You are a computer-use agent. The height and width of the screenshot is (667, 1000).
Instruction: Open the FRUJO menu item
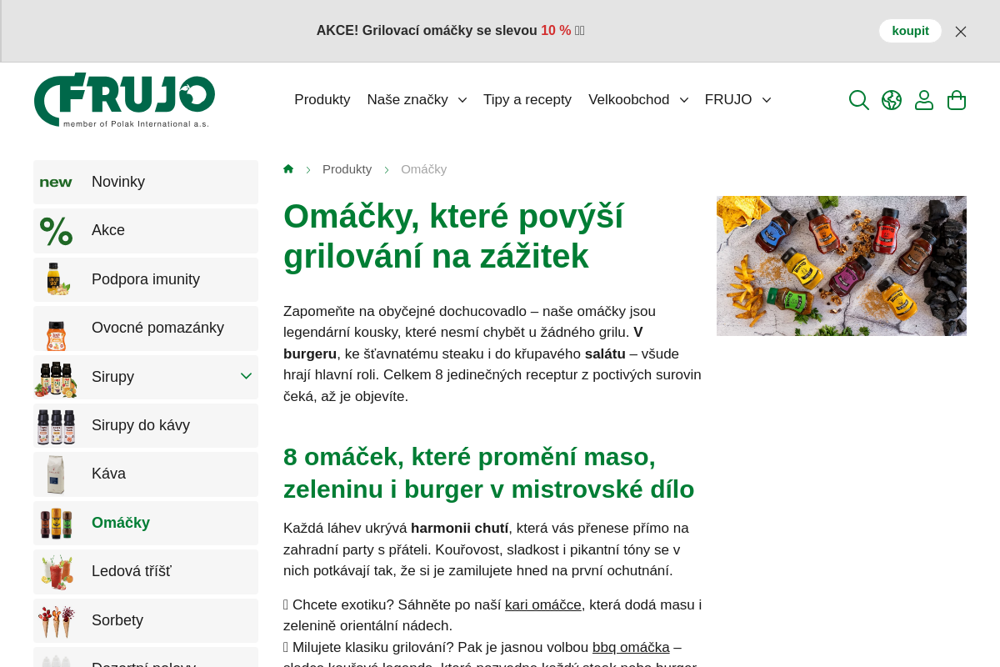coord(728,100)
